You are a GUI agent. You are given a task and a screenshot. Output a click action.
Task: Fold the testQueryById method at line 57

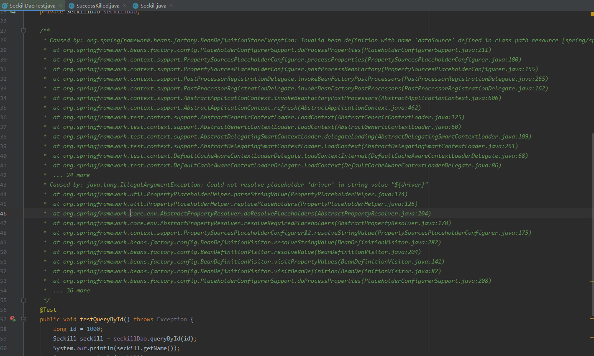tap(23, 319)
